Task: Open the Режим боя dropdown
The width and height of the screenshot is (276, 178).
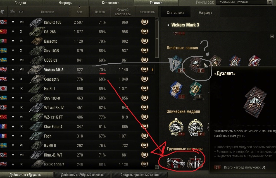Action: [244, 2]
